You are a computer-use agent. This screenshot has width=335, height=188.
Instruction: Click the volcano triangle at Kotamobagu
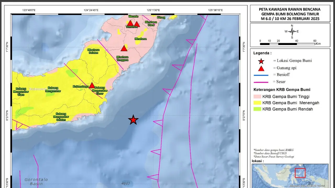[x=92, y=85]
